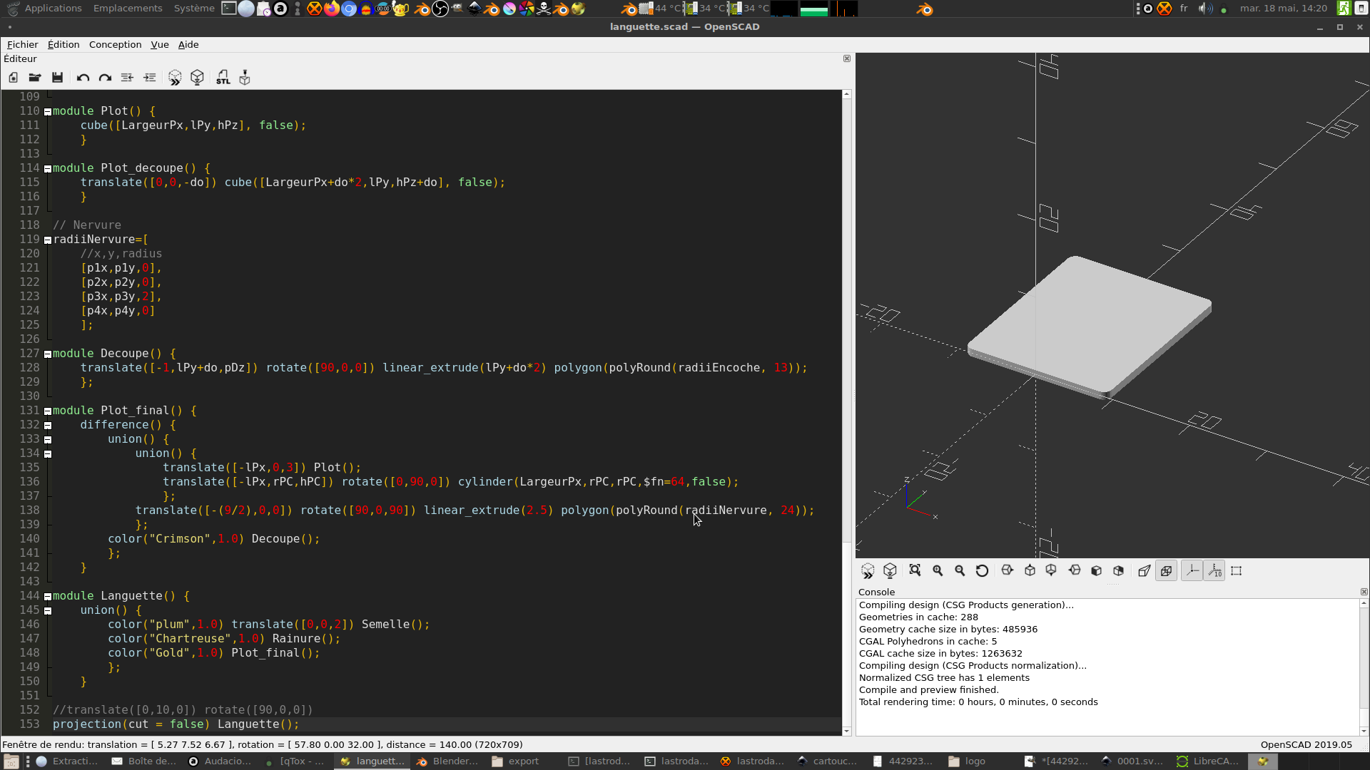
Task: Switch to Right view
Action: pyautogui.click(x=1008, y=571)
